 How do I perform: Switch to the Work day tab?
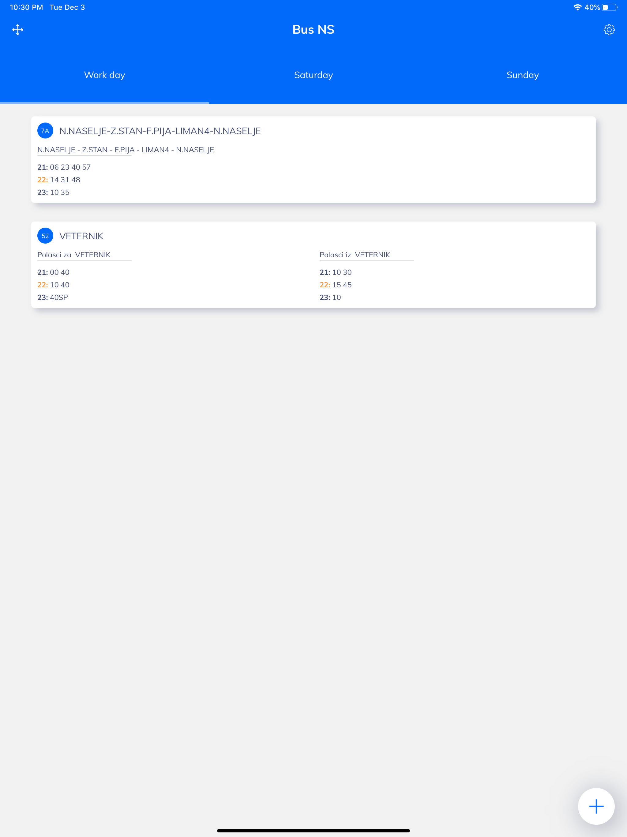coord(104,75)
